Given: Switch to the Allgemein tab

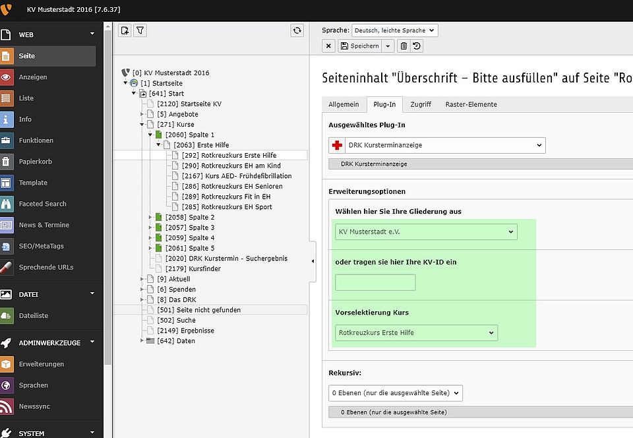Looking at the screenshot, I should (x=344, y=104).
